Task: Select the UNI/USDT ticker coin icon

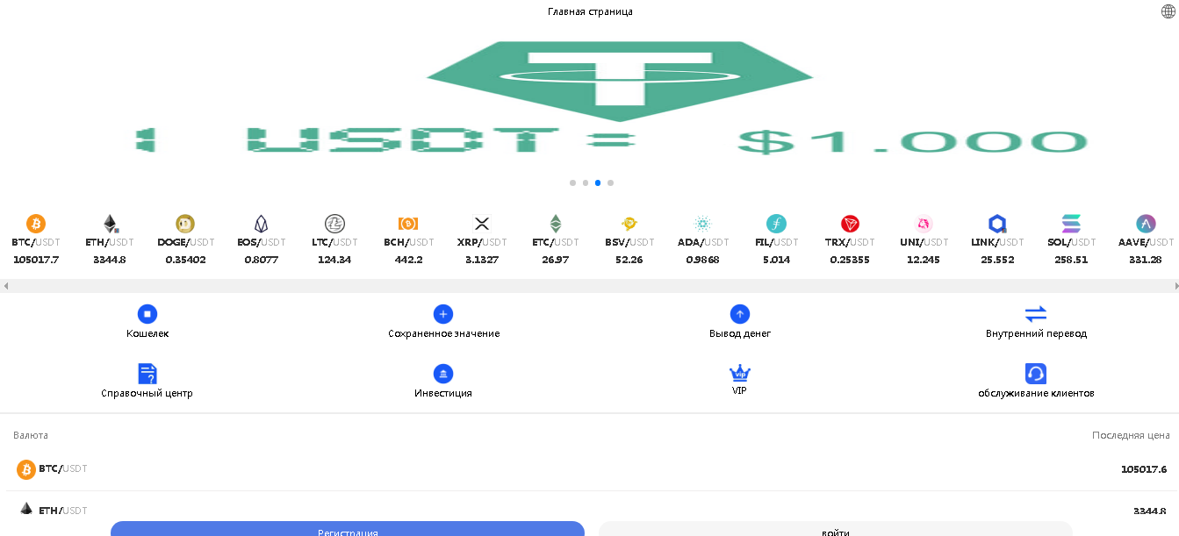Action: coord(924,224)
